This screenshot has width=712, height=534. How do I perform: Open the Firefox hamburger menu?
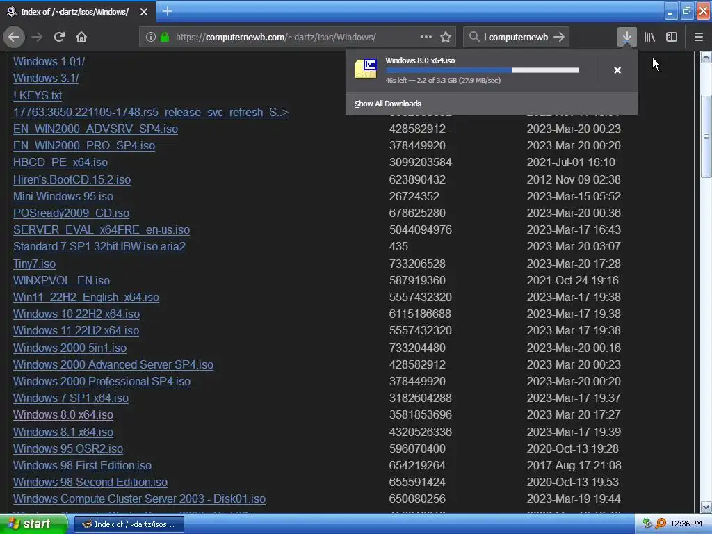pyautogui.click(x=699, y=37)
